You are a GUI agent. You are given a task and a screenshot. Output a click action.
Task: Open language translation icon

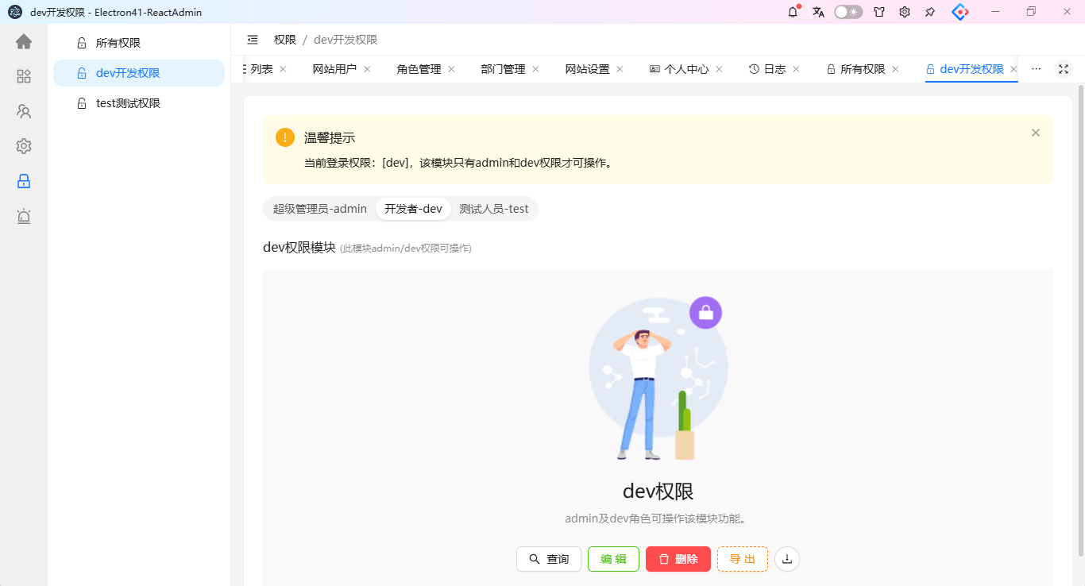tap(818, 12)
